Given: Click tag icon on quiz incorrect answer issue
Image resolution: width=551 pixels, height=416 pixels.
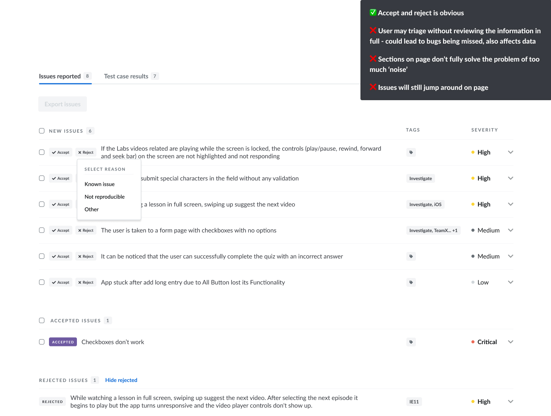Looking at the screenshot, I should (x=411, y=257).
